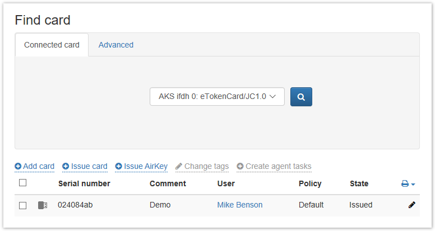Viewport: 435px width, 231px height.
Task: Check the checkbox for card 024084ab
Action: (x=23, y=205)
